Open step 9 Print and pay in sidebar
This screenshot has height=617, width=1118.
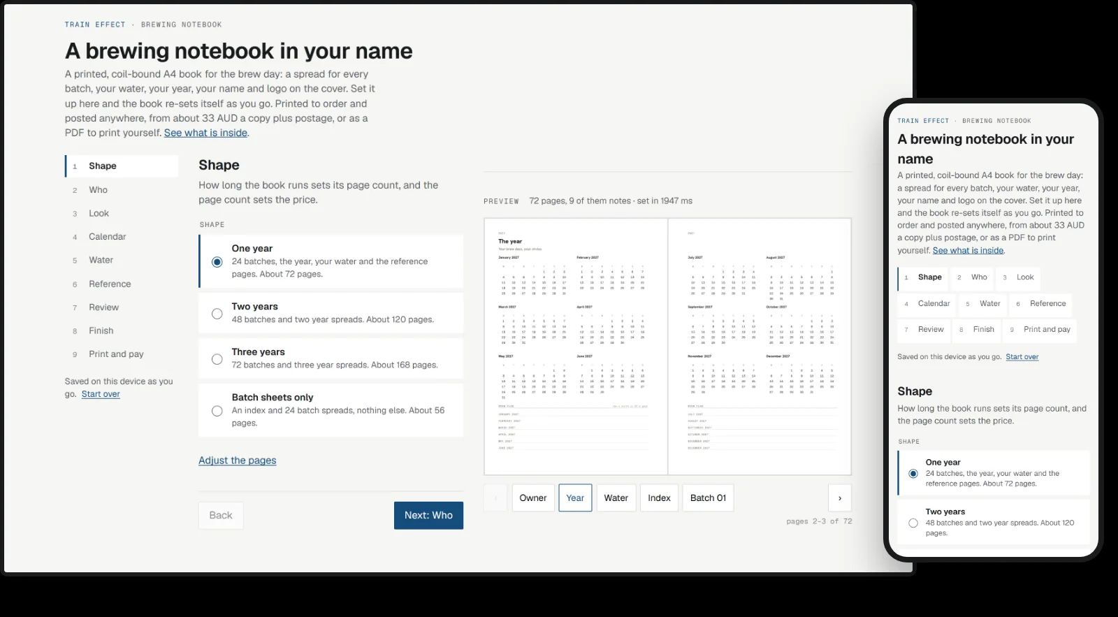(x=122, y=354)
